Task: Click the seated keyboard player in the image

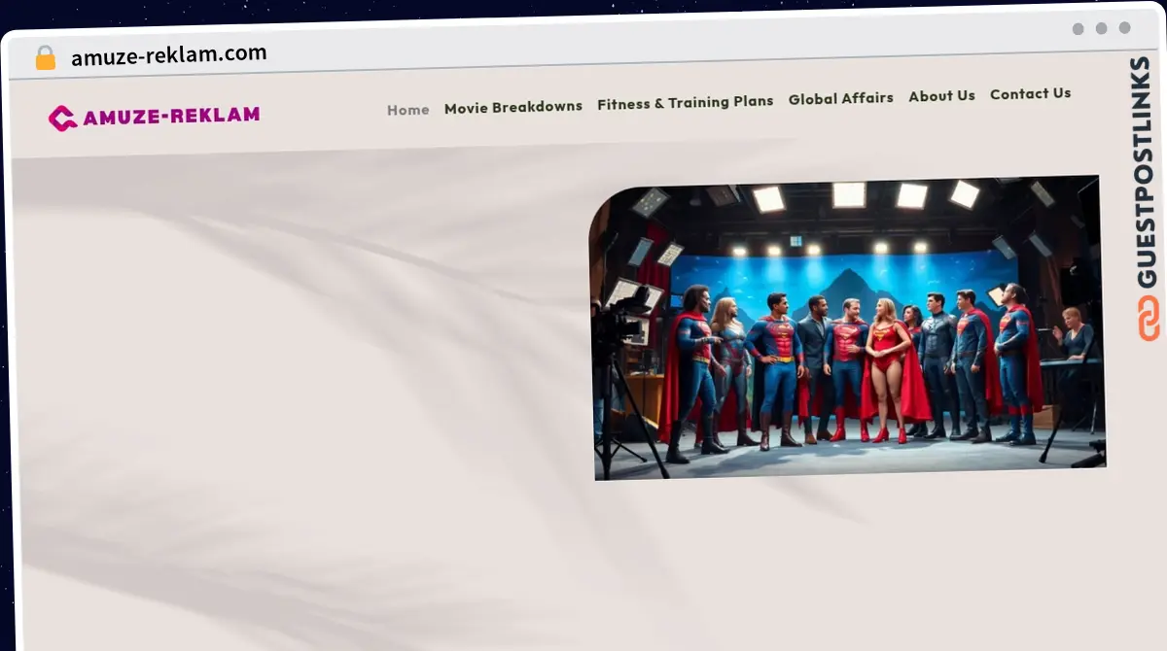Action: point(1074,340)
